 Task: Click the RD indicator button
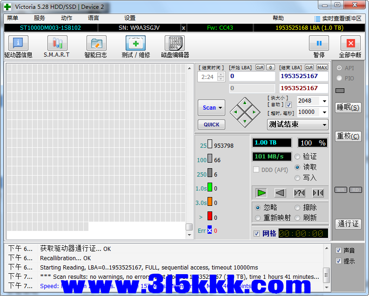point(356,190)
